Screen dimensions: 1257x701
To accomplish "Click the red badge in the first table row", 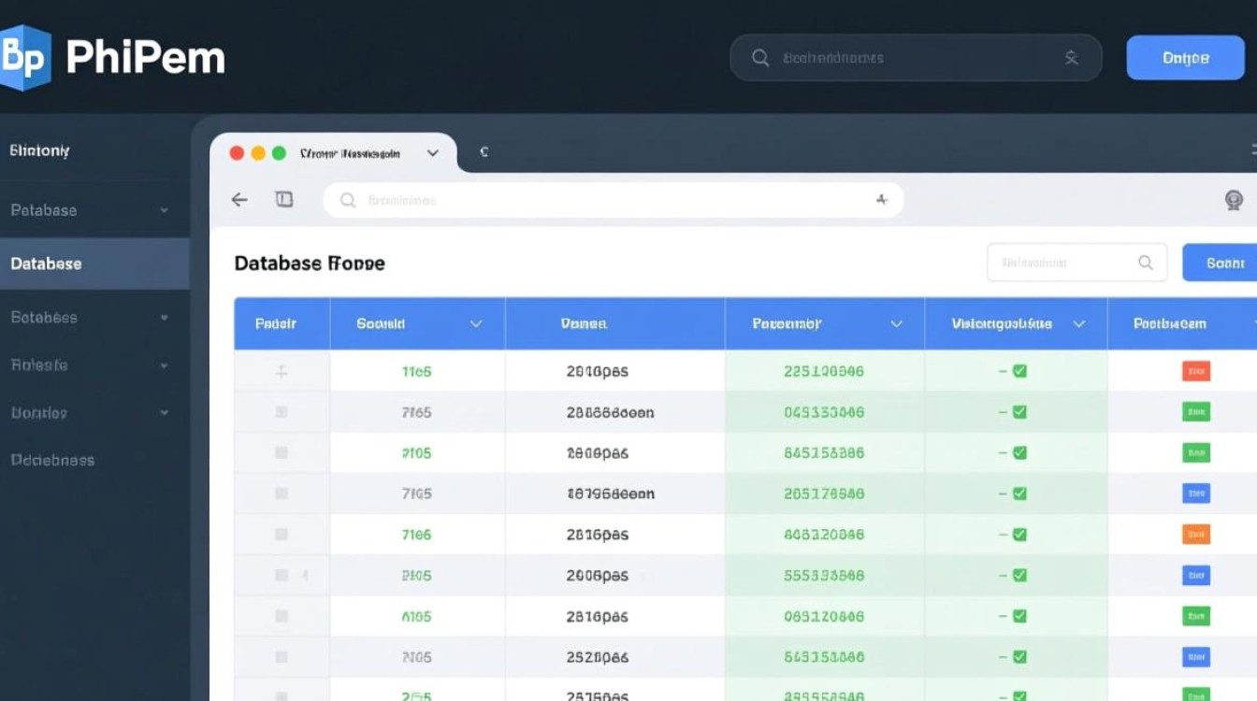I will click(1196, 371).
